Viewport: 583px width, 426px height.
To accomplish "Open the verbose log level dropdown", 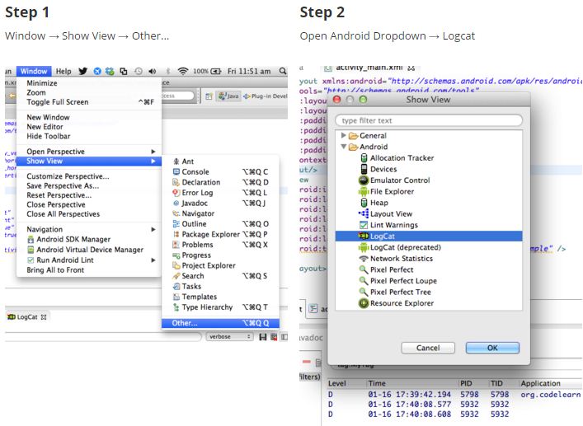I will [x=230, y=336].
